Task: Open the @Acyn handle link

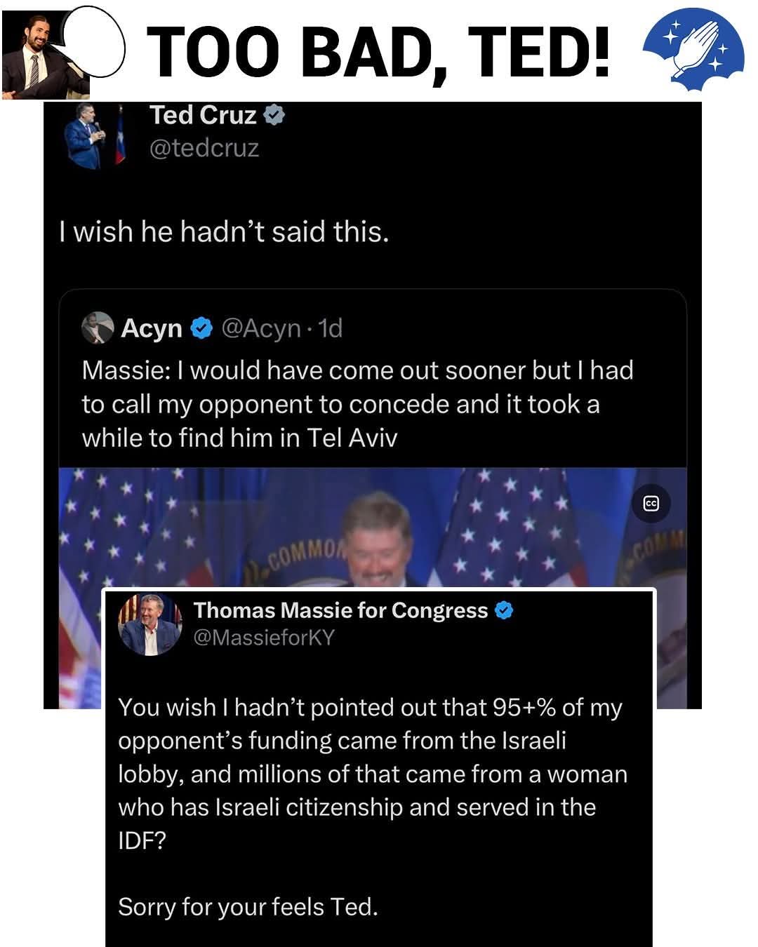Action: point(261,328)
